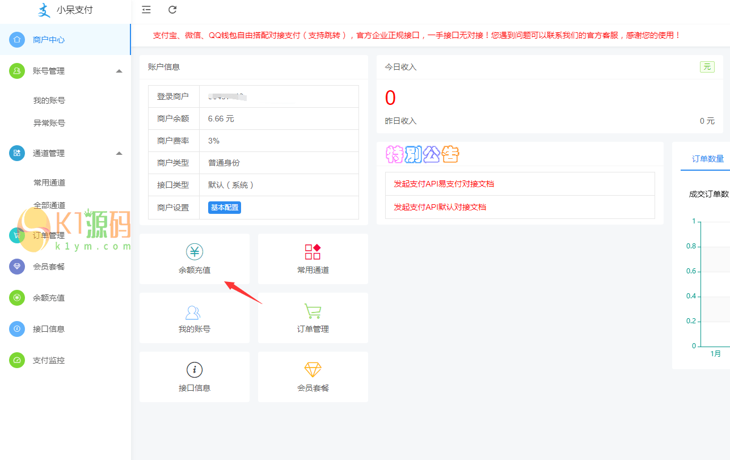Click the refresh icon in top bar
The width and height of the screenshot is (730, 460).
pos(172,10)
